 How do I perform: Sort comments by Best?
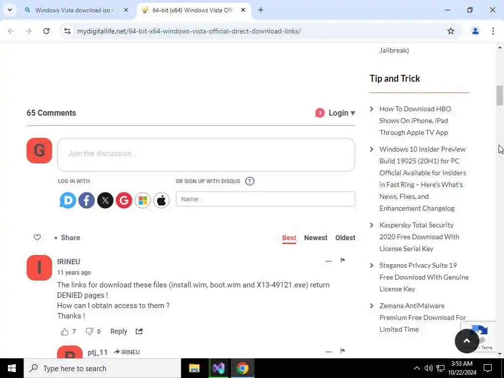289,238
